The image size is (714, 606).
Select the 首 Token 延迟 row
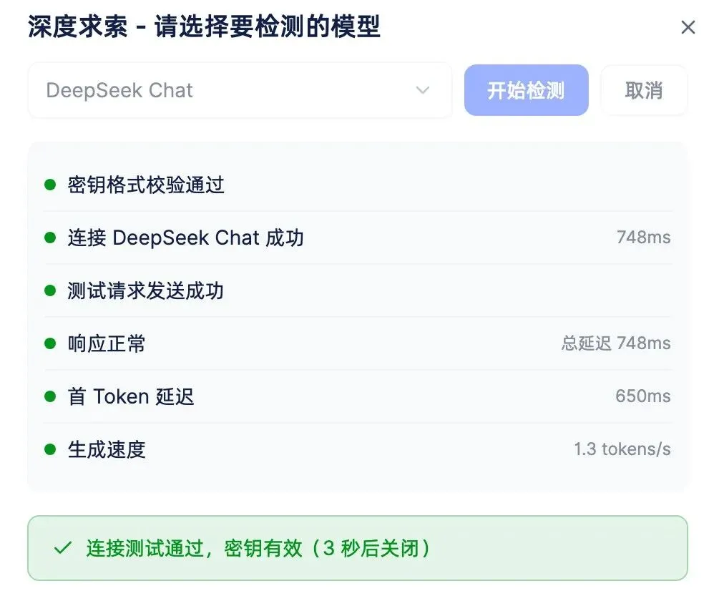point(358,396)
